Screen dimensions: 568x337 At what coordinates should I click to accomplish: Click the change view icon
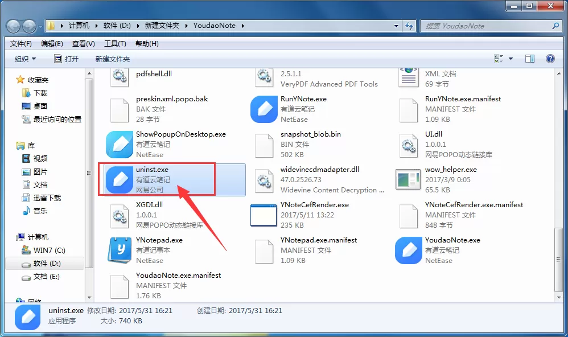click(x=499, y=59)
